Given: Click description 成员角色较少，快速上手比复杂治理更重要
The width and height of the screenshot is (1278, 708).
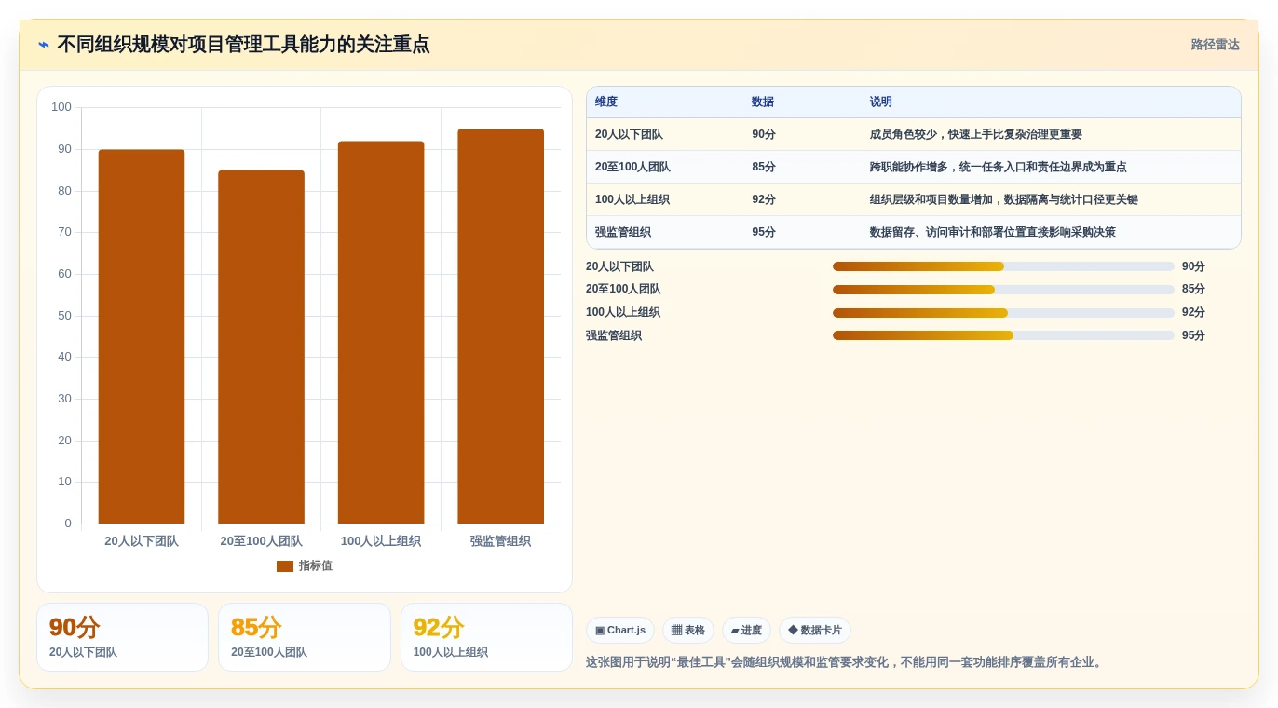Looking at the screenshot, I should point(976,135).
